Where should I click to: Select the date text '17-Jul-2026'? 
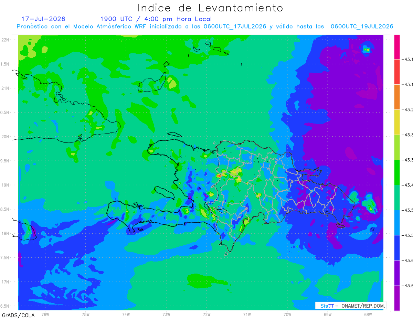tap(43, 19)
